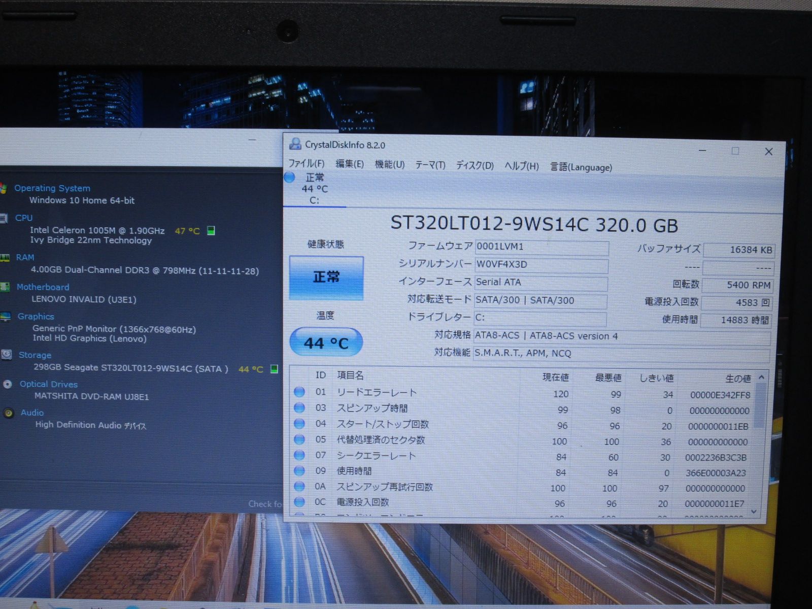Open the ディスク(D) menu
This screenshot has width=812, height=609.
click(x=475, y=165)
